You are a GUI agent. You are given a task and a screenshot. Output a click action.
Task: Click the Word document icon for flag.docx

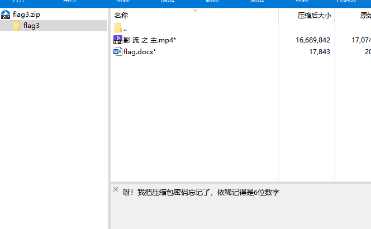(x=118, y=52)
